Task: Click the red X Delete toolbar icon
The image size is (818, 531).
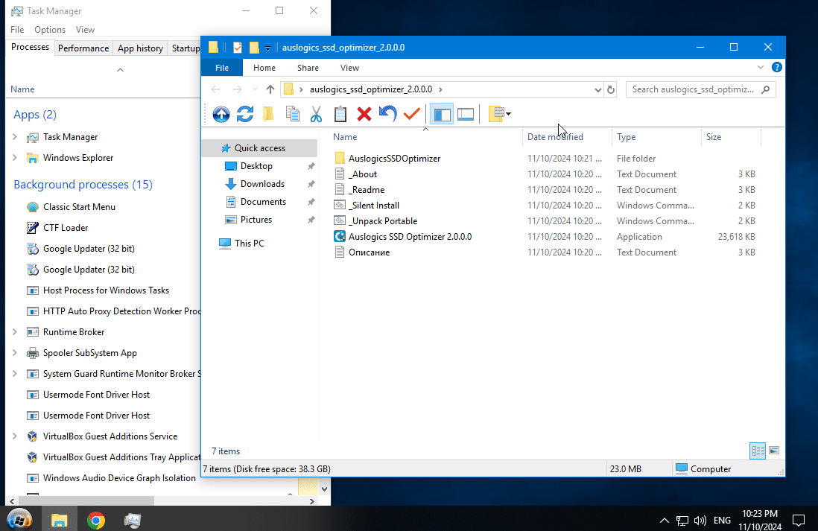Action: (364, 114)
